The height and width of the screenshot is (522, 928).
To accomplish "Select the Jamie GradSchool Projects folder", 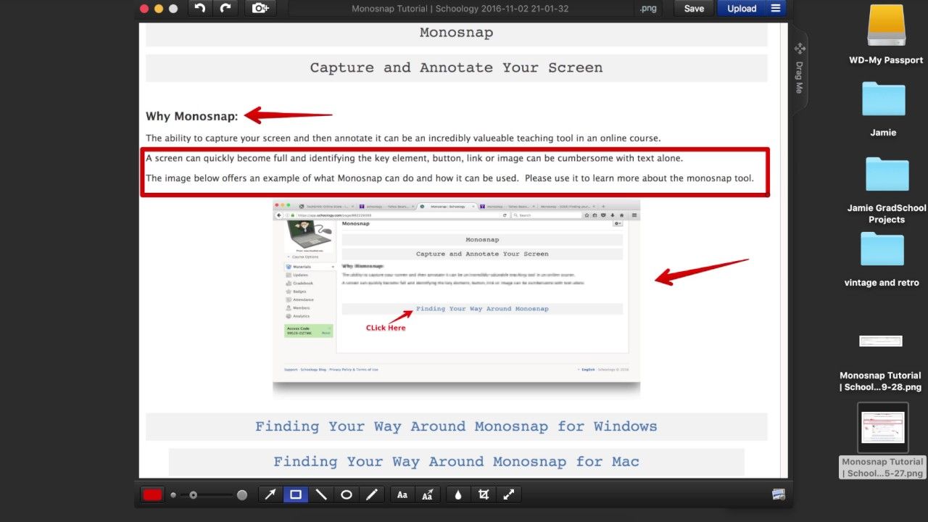I will pos(886,190).
